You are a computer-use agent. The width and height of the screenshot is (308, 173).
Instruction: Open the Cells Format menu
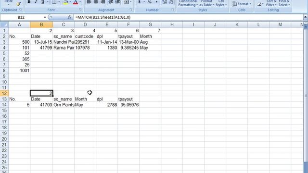coord(242,4)
